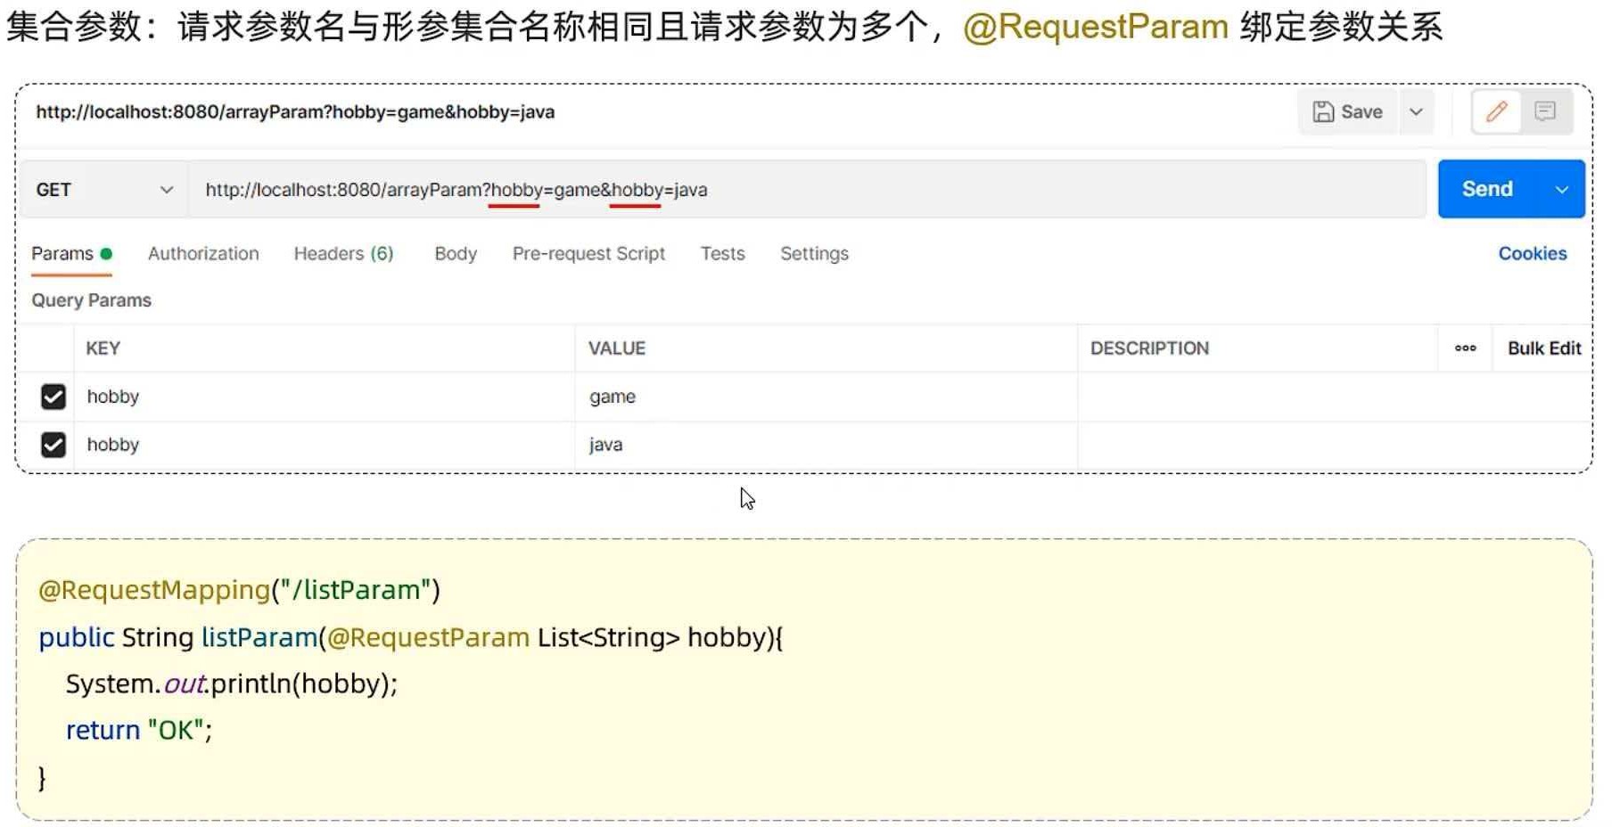Select the Params tab
This screenshot has height=827, width=1612.
pos(71,254)
